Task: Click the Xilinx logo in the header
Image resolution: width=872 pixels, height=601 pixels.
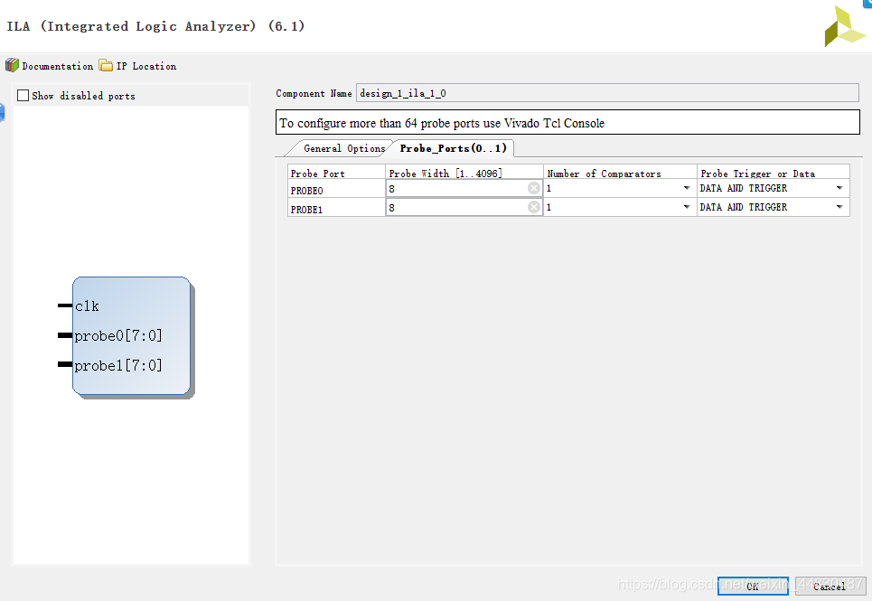Action: [x=844, y=27]
